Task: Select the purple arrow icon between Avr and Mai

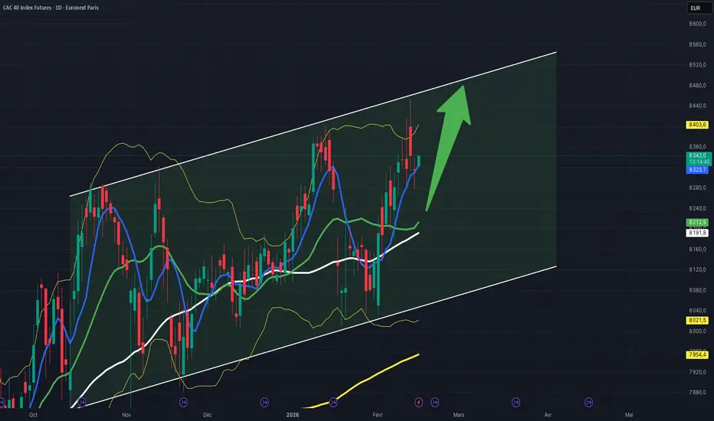Action: [x=588, y=403]
